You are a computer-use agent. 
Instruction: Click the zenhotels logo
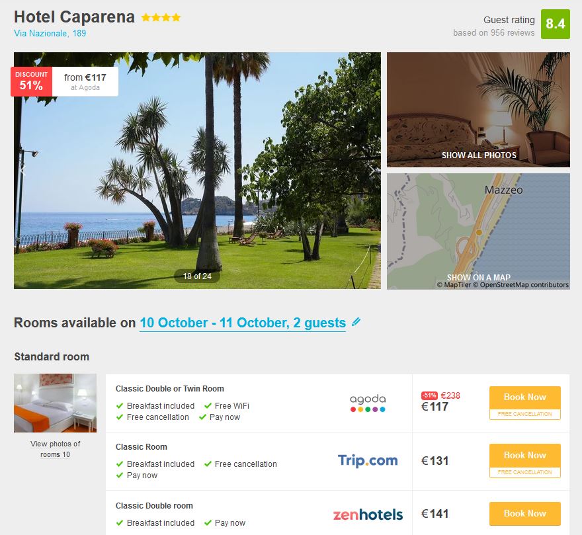click(368, 514)
